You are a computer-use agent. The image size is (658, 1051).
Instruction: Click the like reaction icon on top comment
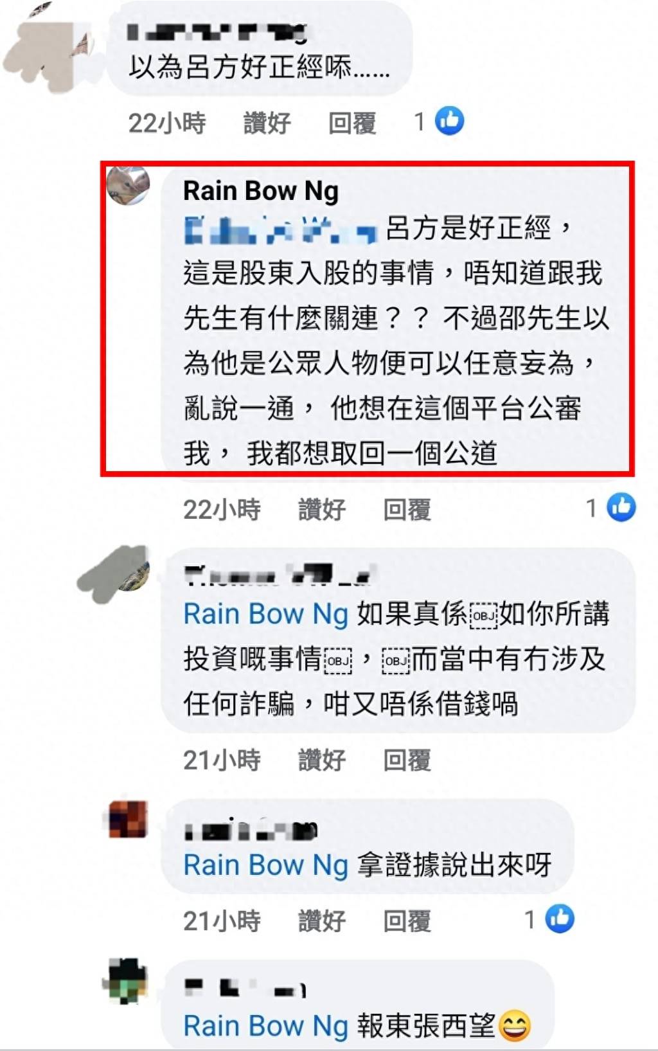pyautogui.click(x=449, y=121)
